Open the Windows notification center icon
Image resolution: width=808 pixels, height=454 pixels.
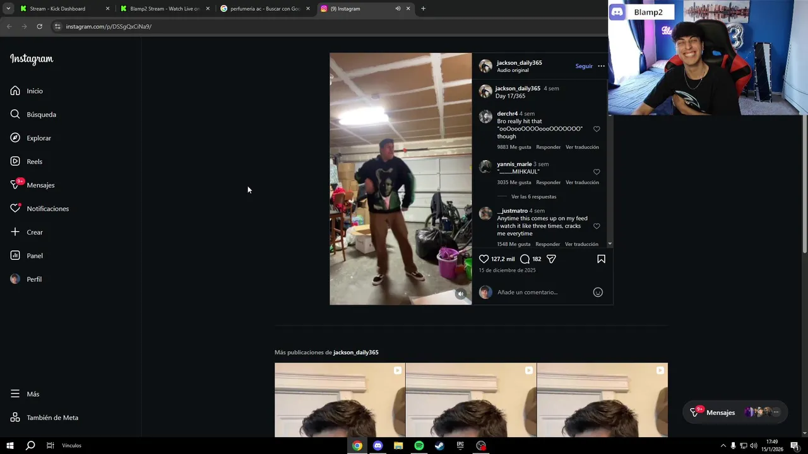[x=795, y=446]
